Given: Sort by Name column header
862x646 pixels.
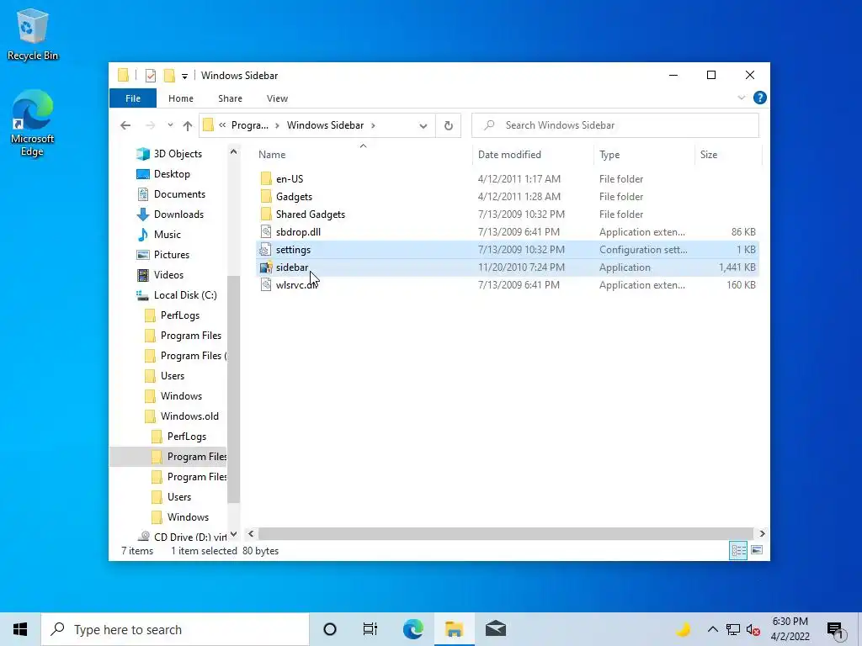Looking at the screenshot, I should [x=363, y=155].
